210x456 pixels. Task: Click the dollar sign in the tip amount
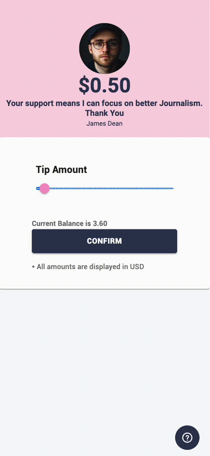coord(84,85)
